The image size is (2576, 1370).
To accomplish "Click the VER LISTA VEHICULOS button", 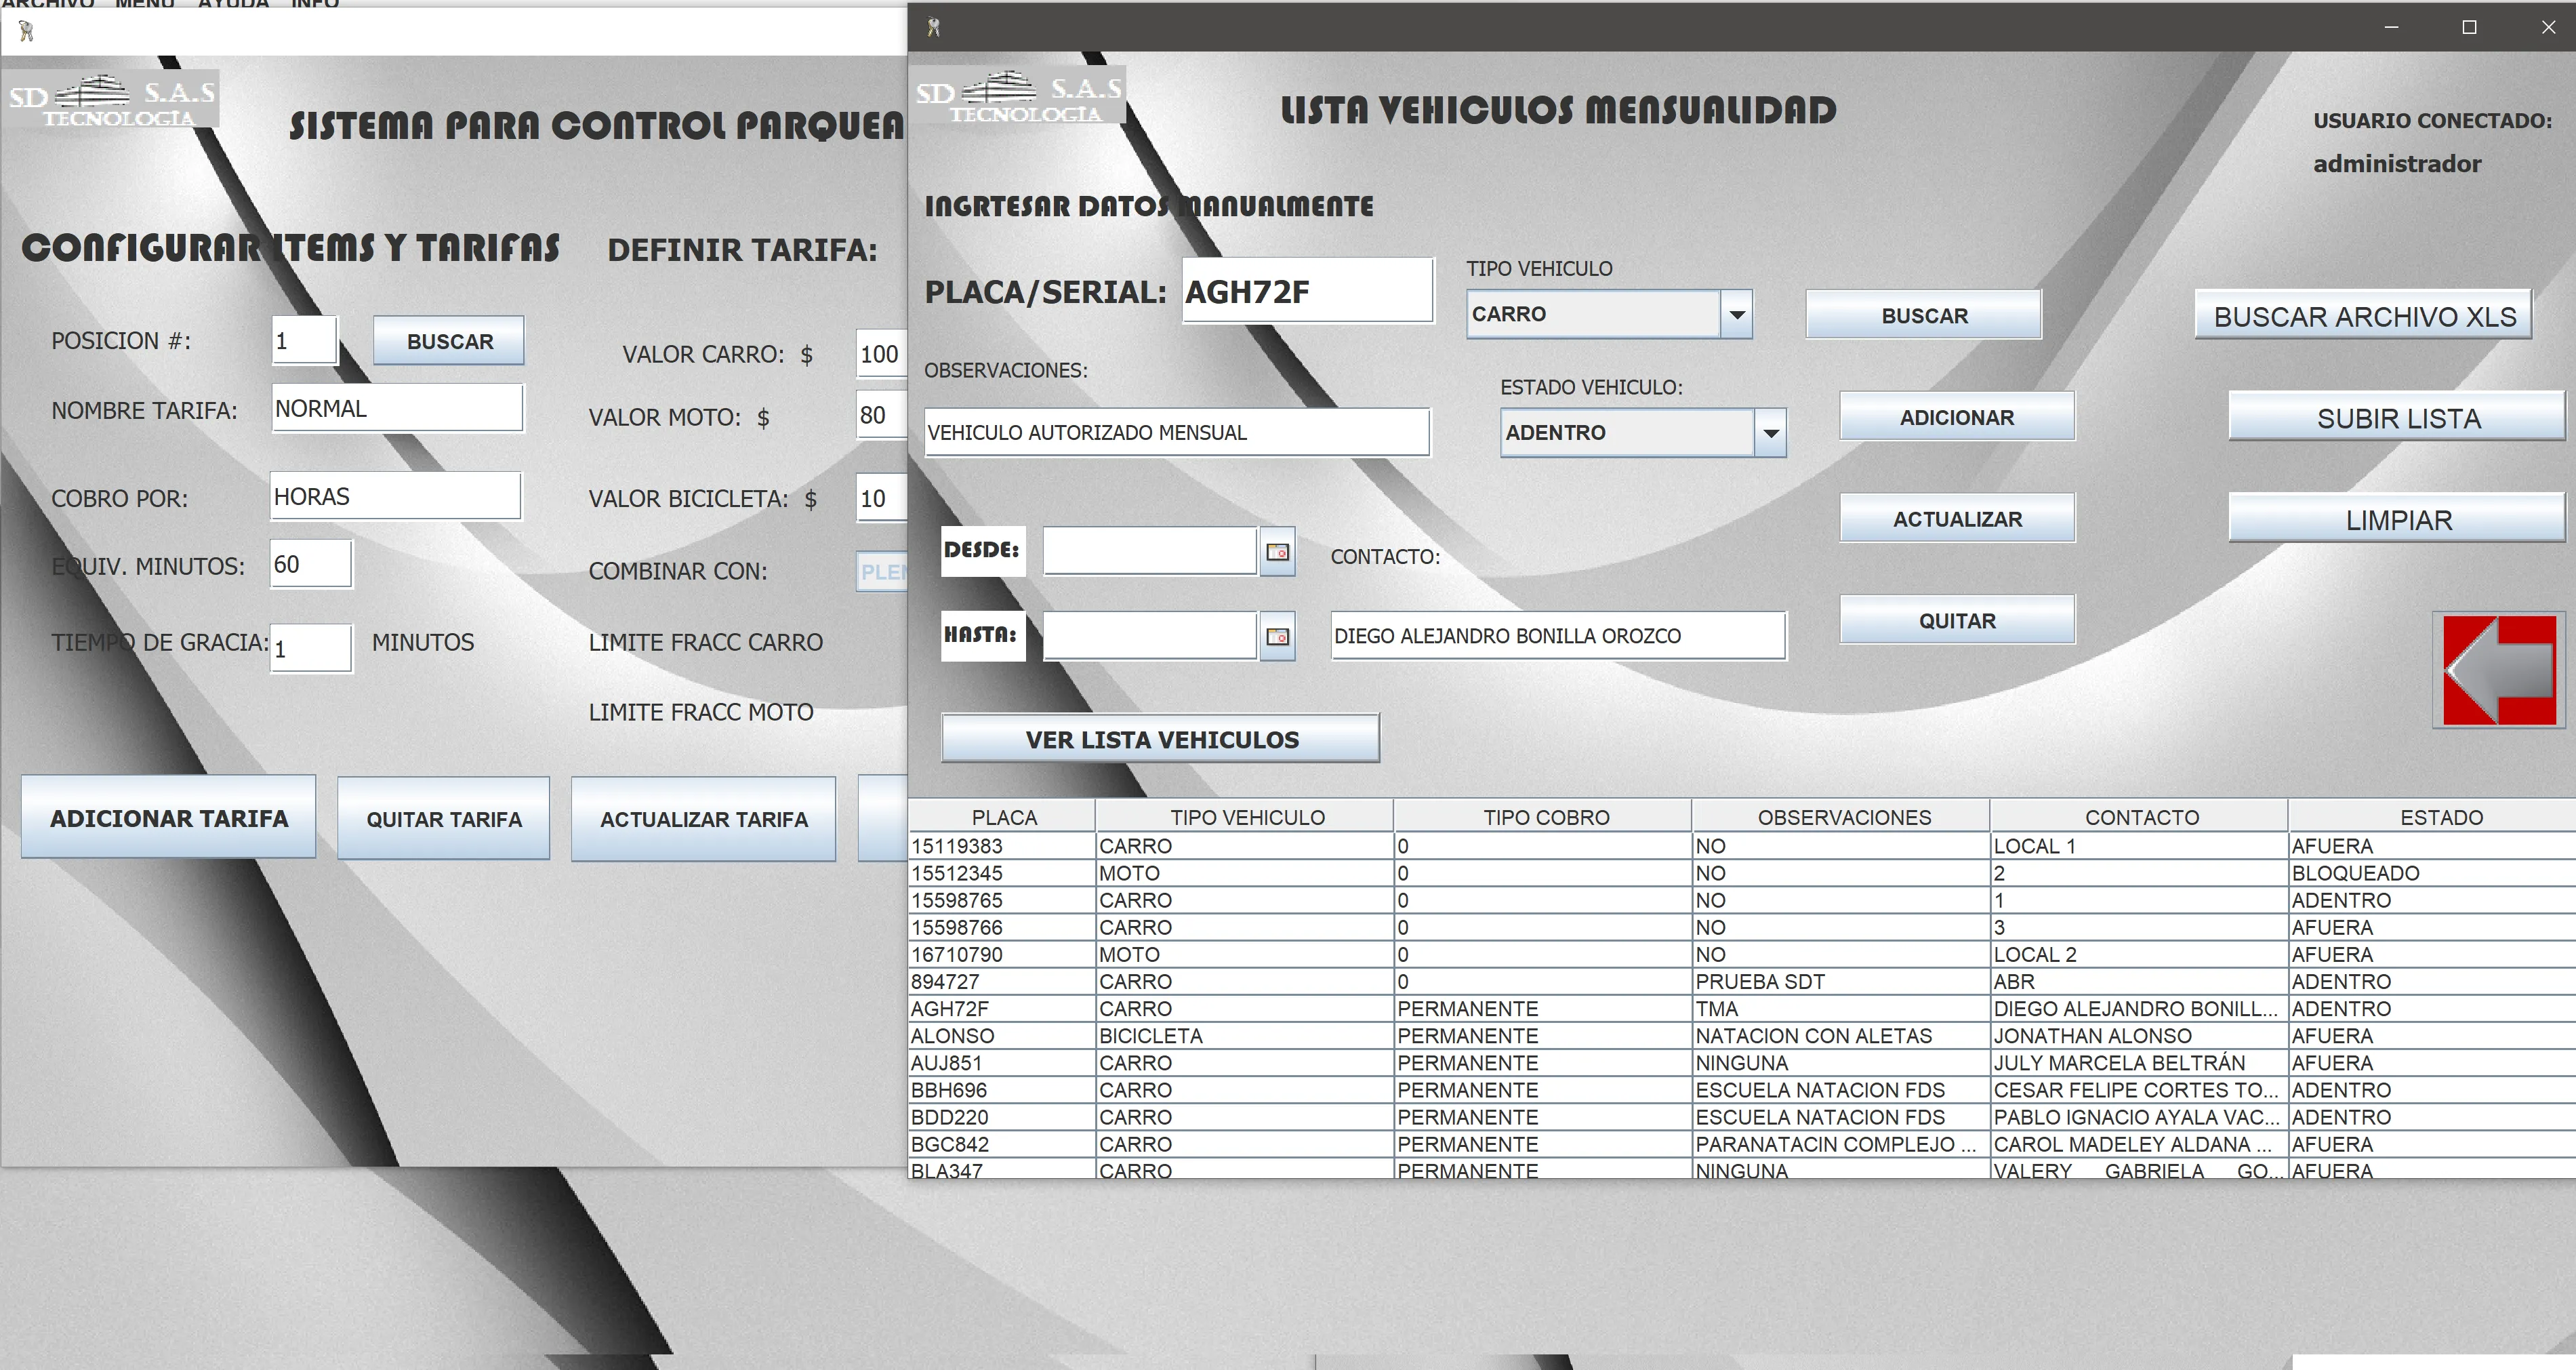I will (1161, 739).
